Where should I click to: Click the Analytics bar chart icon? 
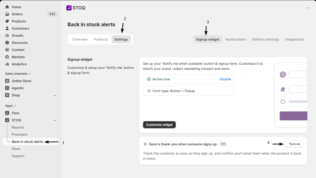7,64
